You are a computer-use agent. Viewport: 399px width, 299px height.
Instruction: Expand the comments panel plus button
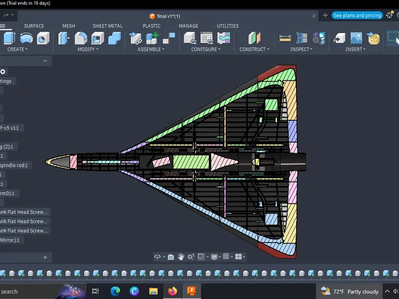tap(45, 257)
